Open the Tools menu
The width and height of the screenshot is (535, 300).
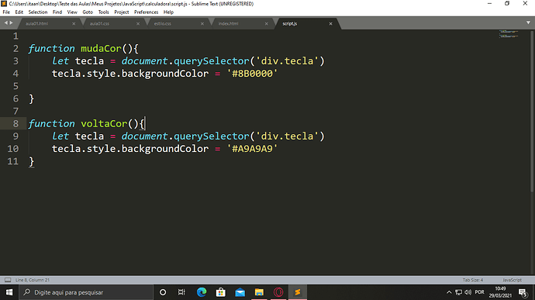point(103,12)
